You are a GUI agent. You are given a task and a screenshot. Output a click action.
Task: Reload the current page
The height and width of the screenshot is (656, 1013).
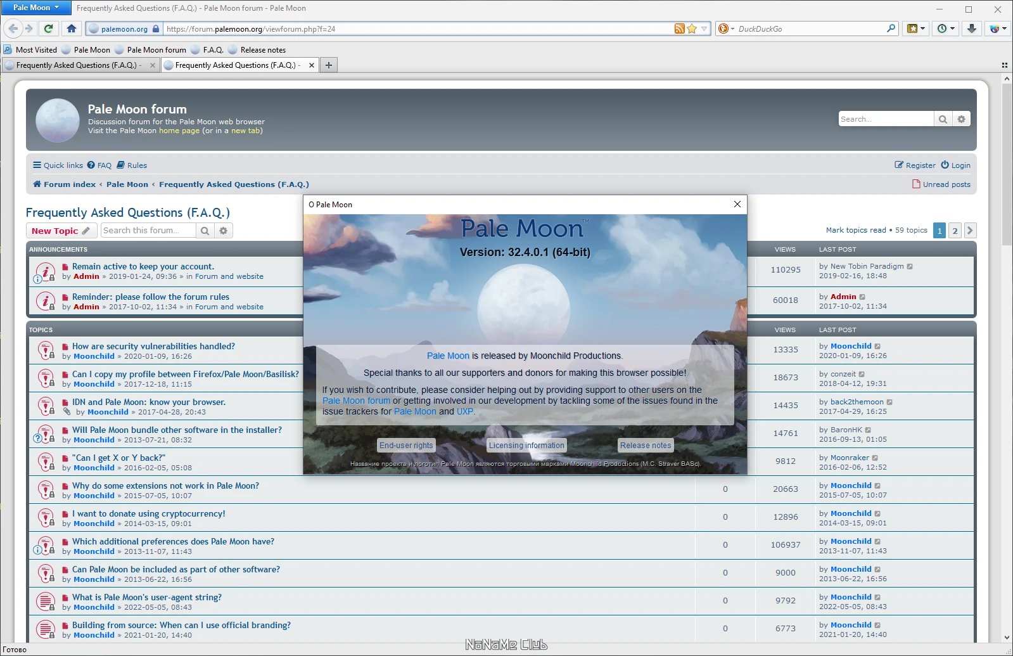tap(48, 29)
